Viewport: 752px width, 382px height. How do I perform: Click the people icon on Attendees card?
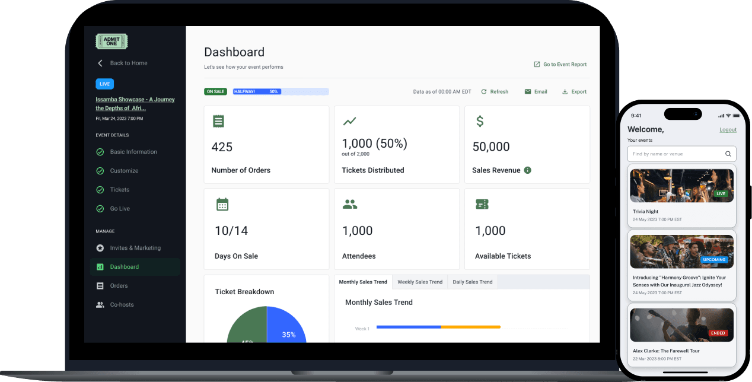tap(350, 205)
